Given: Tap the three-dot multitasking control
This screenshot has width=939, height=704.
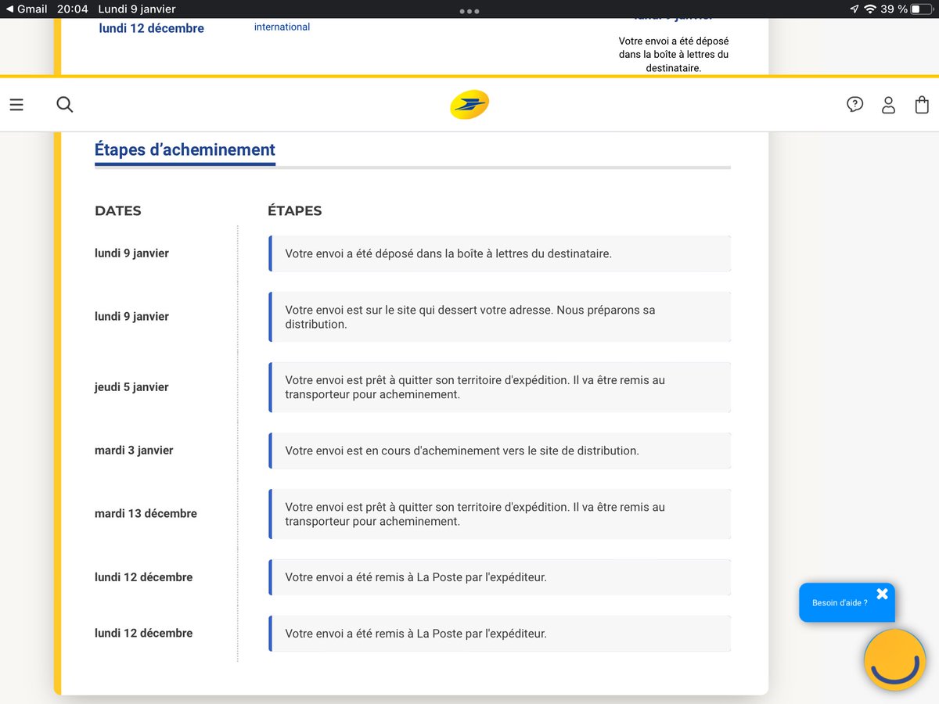Looking at the screenshot, I should pos(469,11).
